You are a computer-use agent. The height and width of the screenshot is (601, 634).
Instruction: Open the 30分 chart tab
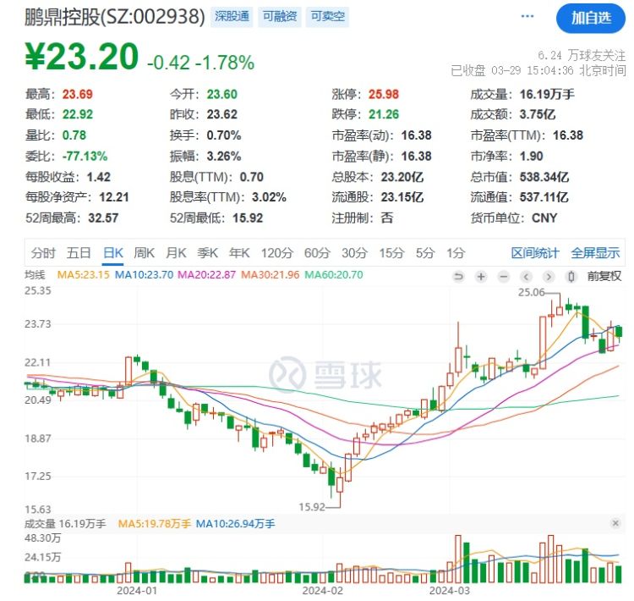354,253
